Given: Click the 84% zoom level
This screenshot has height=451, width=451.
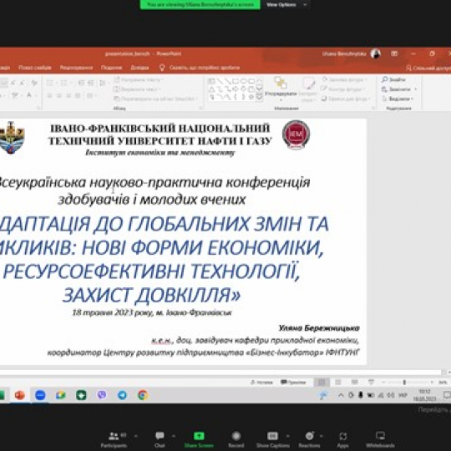Looking at the screenshot, I should 443,383.
